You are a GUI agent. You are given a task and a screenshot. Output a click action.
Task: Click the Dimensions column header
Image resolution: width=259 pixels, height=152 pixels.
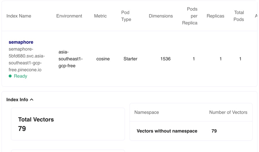(161, 16)
